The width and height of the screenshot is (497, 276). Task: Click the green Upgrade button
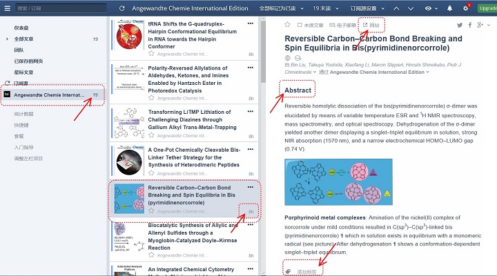(x=487, y=8)
